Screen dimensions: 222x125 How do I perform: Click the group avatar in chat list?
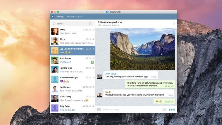[x=55, y=51]
